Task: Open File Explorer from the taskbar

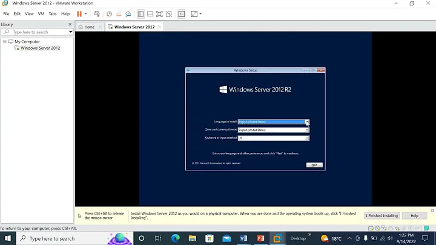Action: [x=193, y=238]
